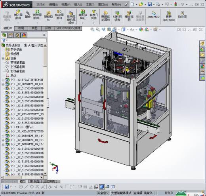
Task: Click the Speedpak update icon
Action: 169,16
